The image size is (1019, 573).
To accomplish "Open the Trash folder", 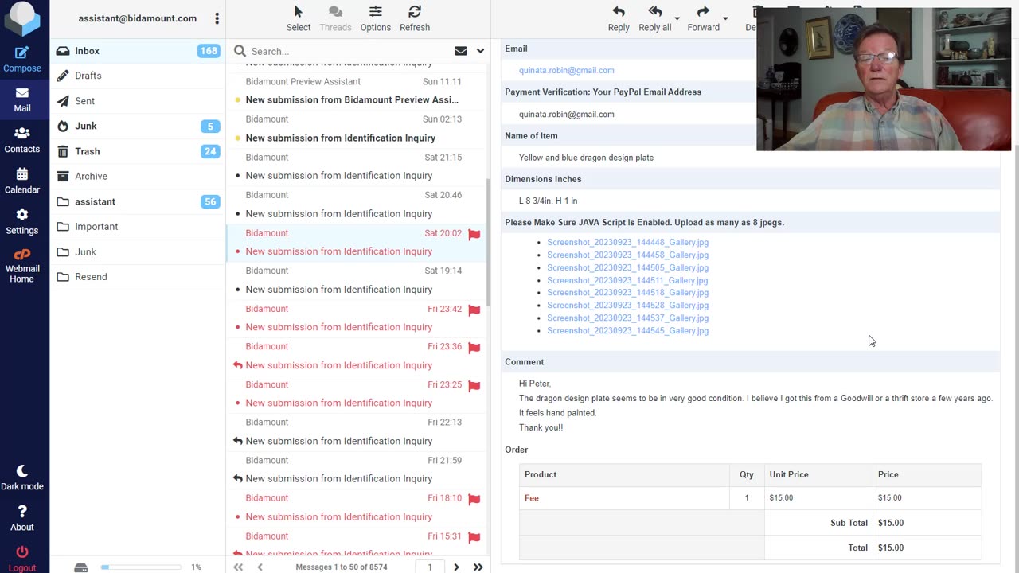I will pyautogui.click(x=138, y=151).
